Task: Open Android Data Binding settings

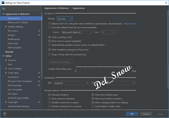Action: tap(18, 106)
